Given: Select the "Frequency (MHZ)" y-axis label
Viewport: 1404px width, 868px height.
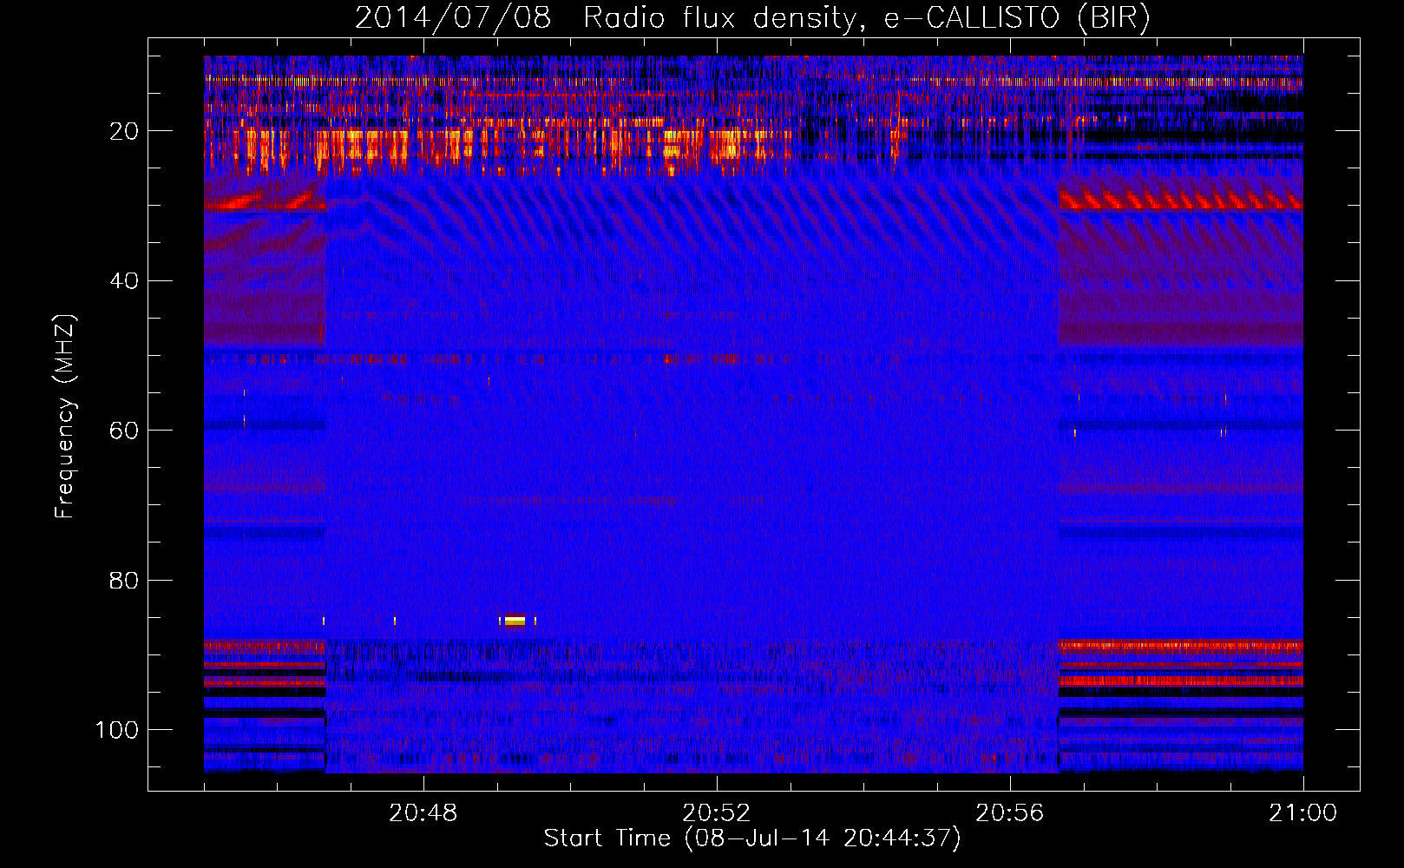Looking at the screenshot, I should pyautogui.click(x=65, y=416).
